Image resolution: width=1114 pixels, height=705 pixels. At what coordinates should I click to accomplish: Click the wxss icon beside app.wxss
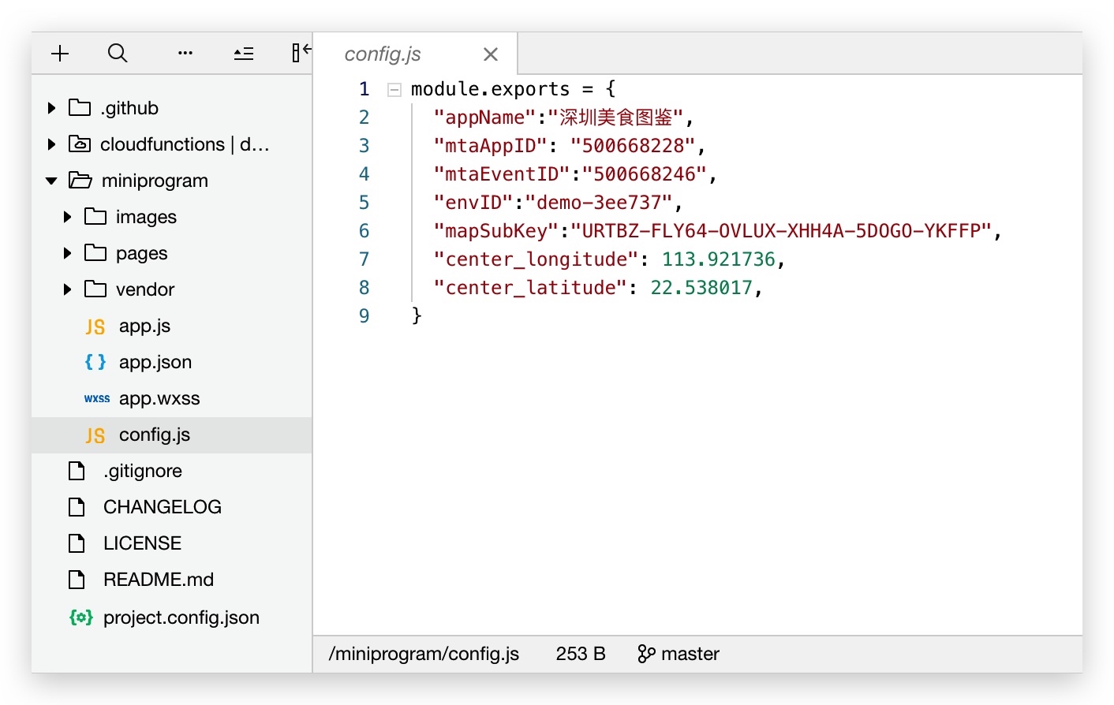pos(97,399)
